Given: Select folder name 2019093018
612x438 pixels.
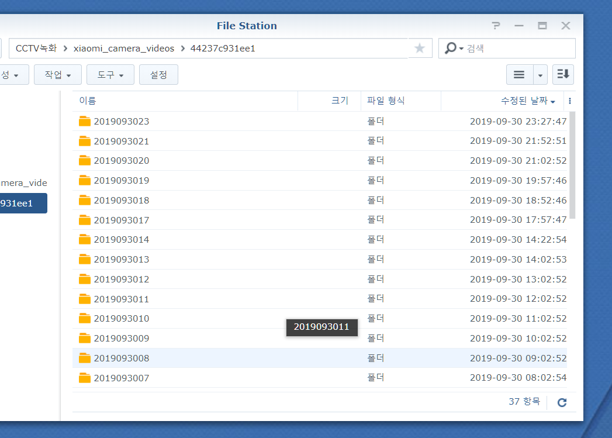Looking at the screenshot, I should [122, 200].
